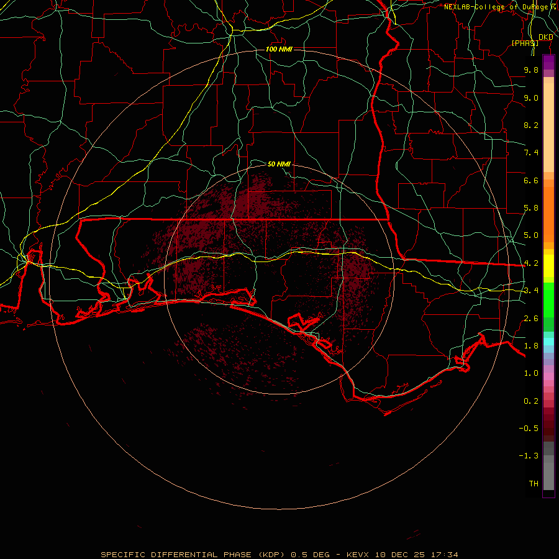Click the 9.8 value on the color scale
Screen dimensions: 559x559
(531, 70)
